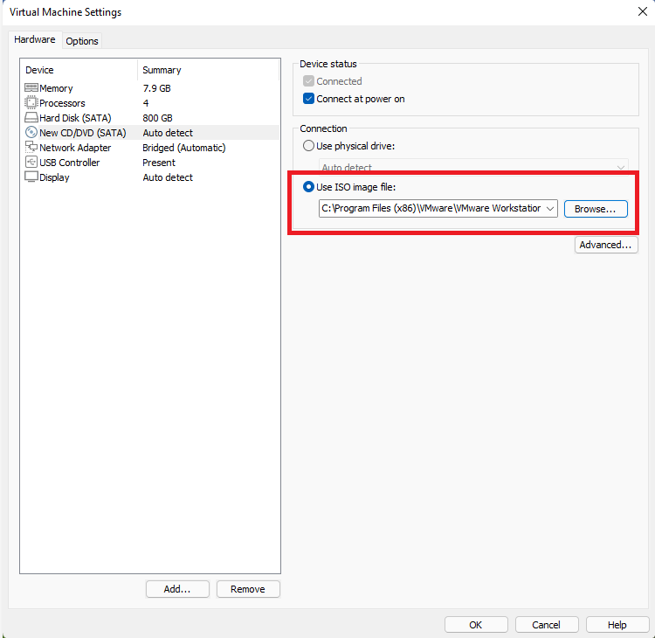Click the Processors chip icon
This screenshot has width=655, height=638.
[31, 103]
